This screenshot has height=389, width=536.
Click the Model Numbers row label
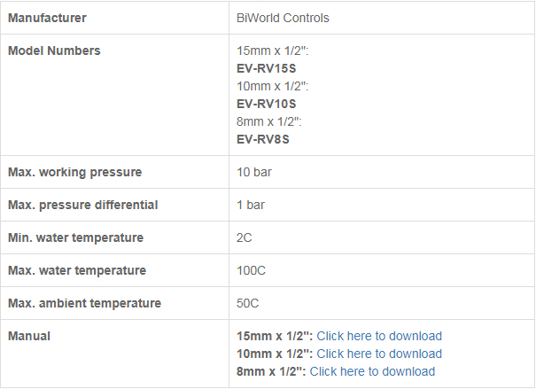54,51
